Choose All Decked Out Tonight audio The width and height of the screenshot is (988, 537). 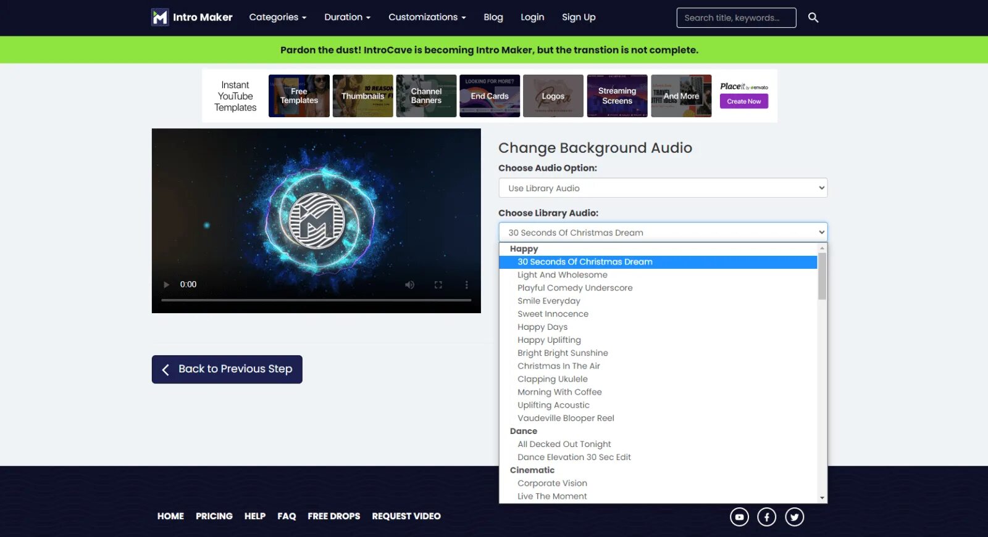tap(658, 444)
